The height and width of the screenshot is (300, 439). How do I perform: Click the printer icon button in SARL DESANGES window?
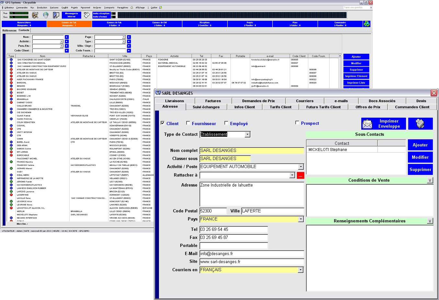coord(420,123)
